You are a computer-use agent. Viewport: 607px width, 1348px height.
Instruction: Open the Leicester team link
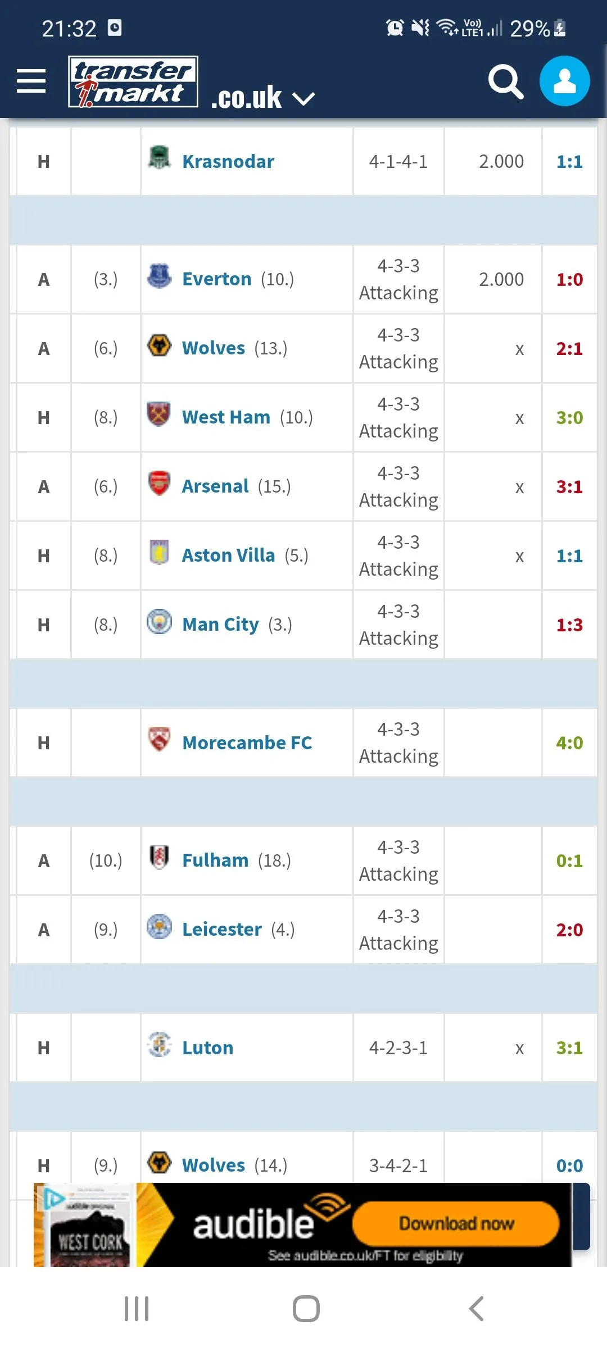tap(222, 930)
